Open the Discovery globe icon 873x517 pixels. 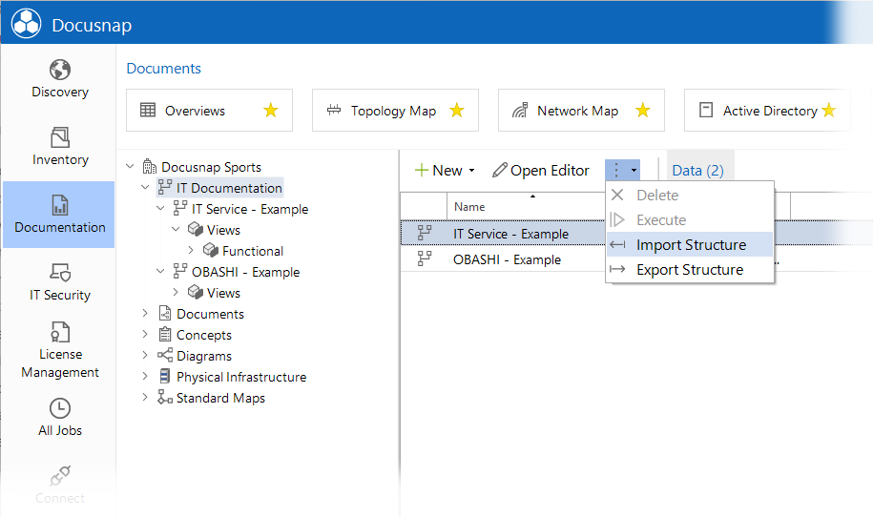(59, 71)
